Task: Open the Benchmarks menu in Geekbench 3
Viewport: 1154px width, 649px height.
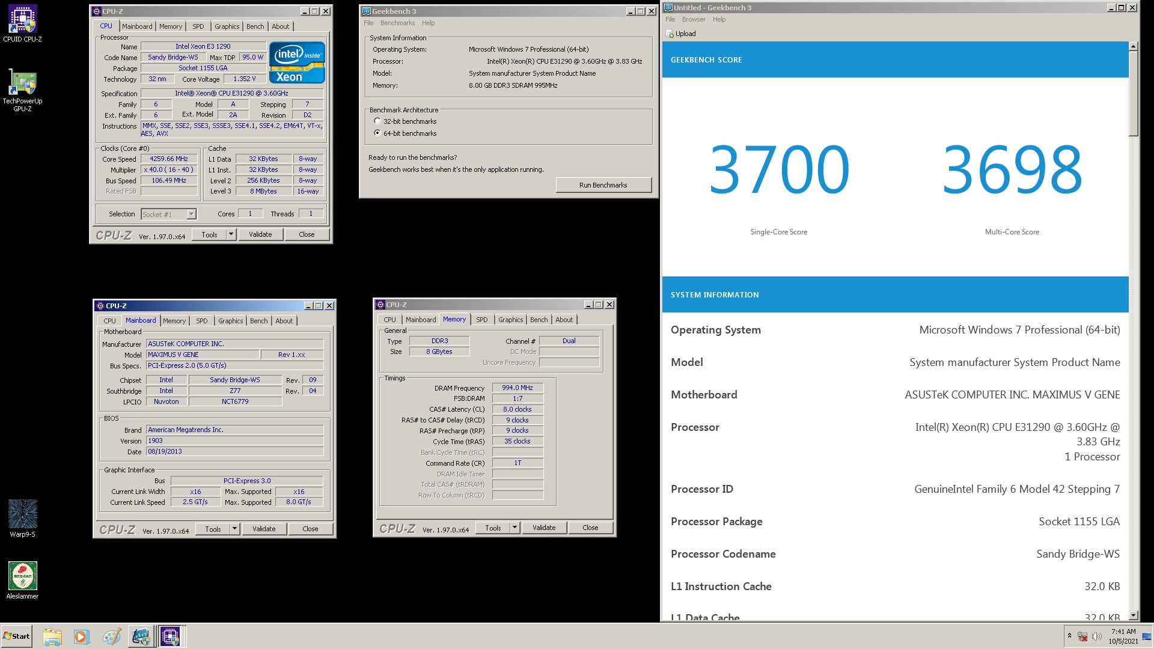Action: tap(397, 23)
